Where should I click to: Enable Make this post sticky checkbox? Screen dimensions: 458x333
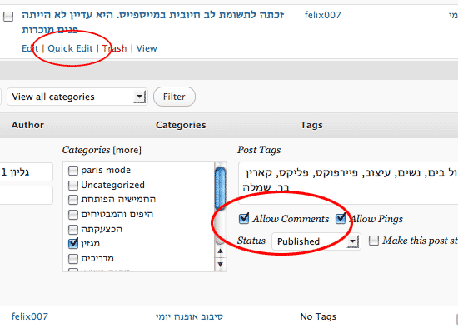[374, 241]
